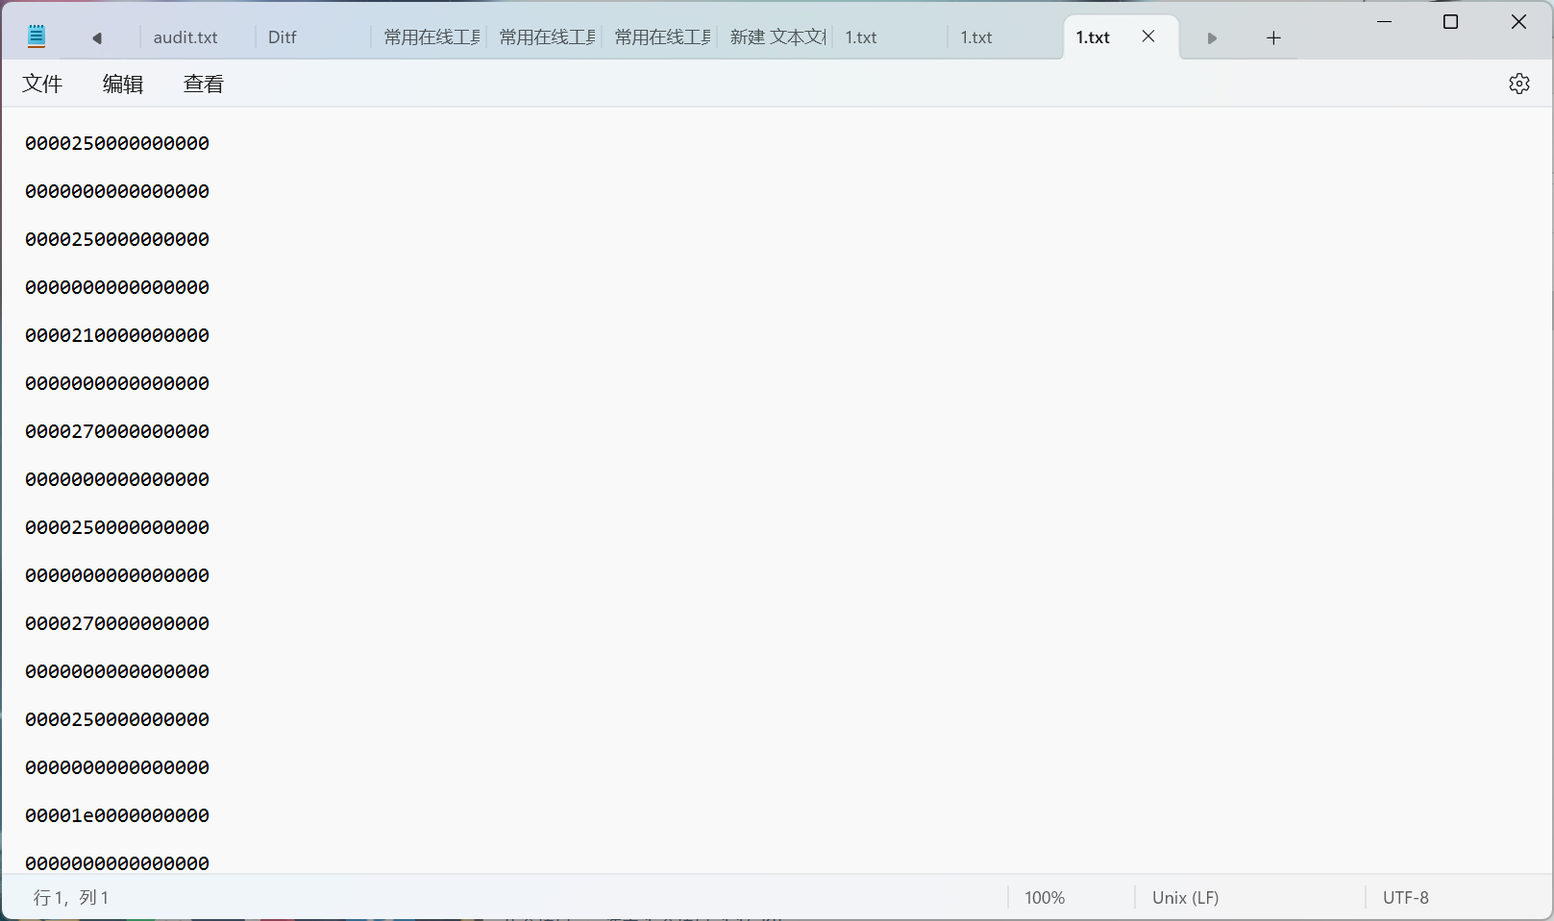
Task: Close the active 1.txt tab
Action: click(x=1148, y=36)
